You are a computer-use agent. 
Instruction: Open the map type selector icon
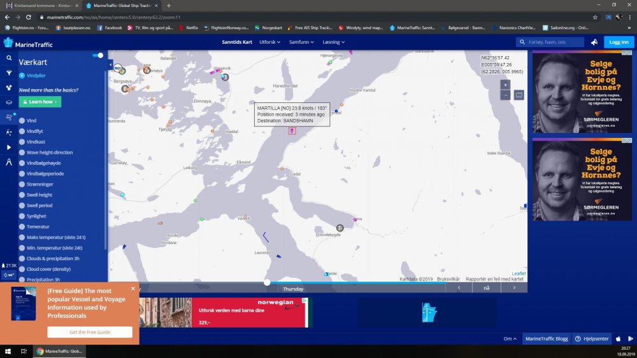pyautogui.click(x=519, y=95)
